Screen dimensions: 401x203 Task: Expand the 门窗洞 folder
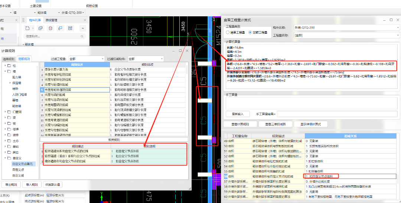pyautogui.click(x=5, y=112)
